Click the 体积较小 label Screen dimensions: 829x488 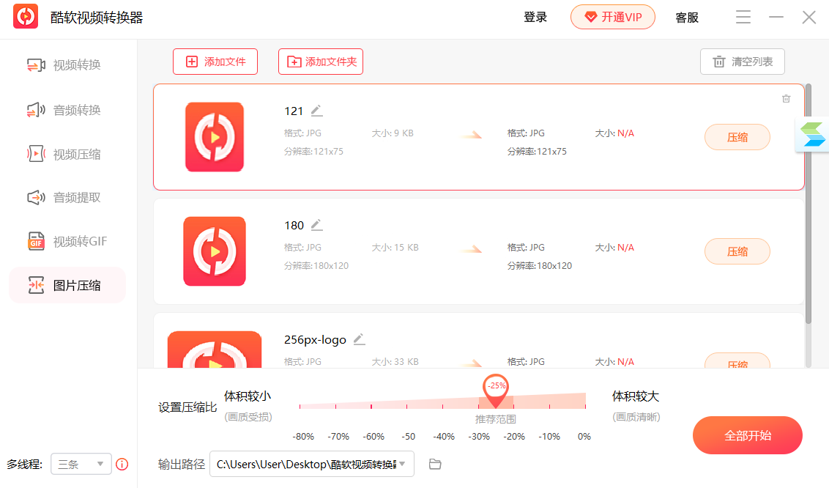pos(248,396)
